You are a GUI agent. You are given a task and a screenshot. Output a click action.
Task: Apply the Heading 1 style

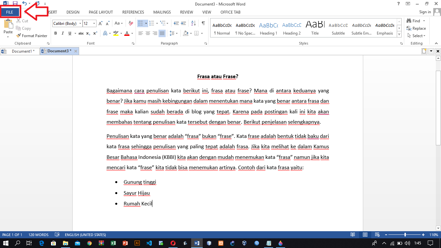click(x=269, y=28)
